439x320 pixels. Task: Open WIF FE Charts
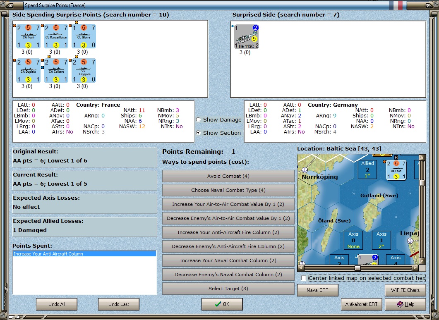click(x=405, y=290)
